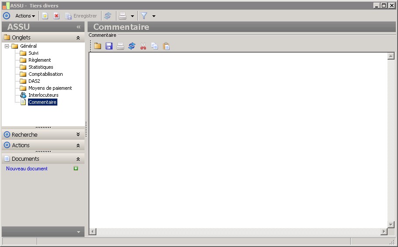Click the cut scissors icon

[x=143, y=46]
